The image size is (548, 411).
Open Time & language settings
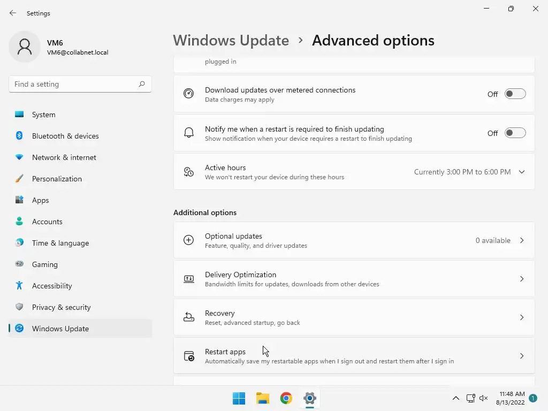[x=80, y=243]
